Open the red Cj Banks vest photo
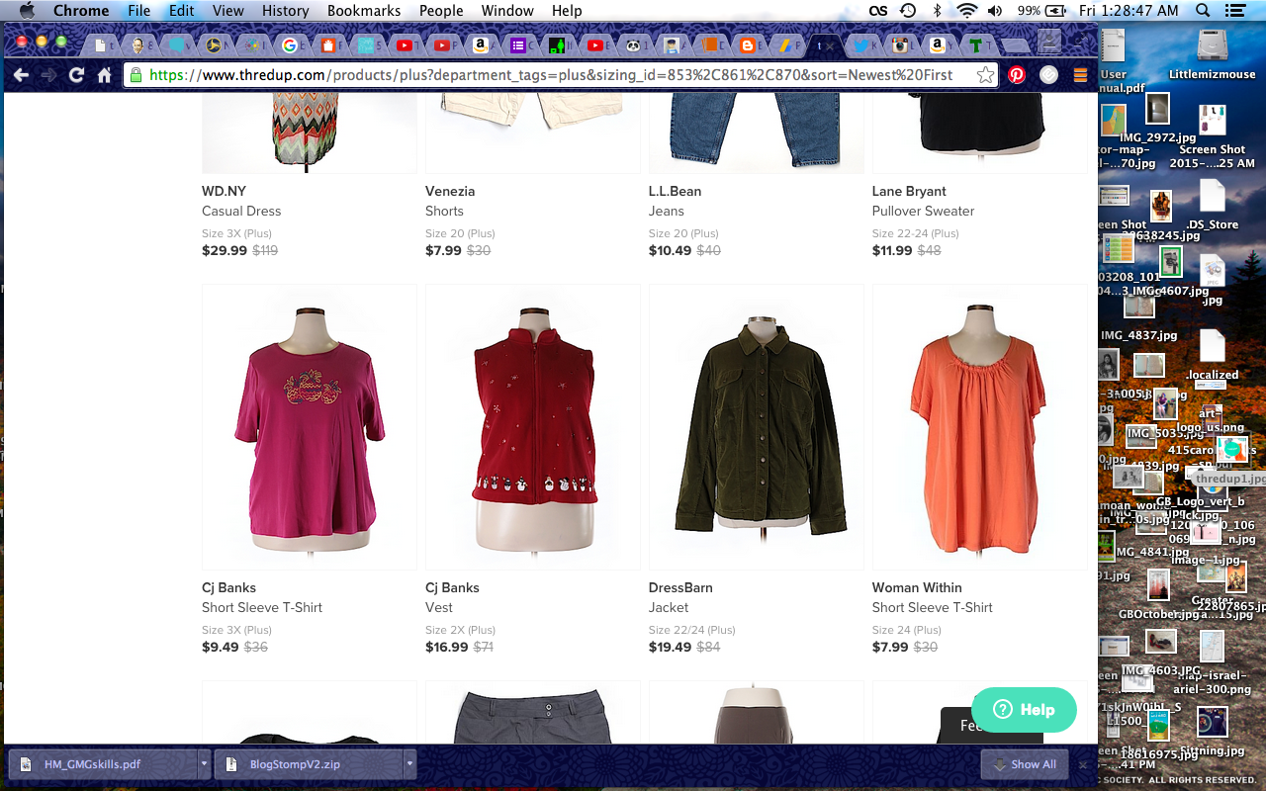Viewport: 1266px width, 791px height. click(533, 427)
